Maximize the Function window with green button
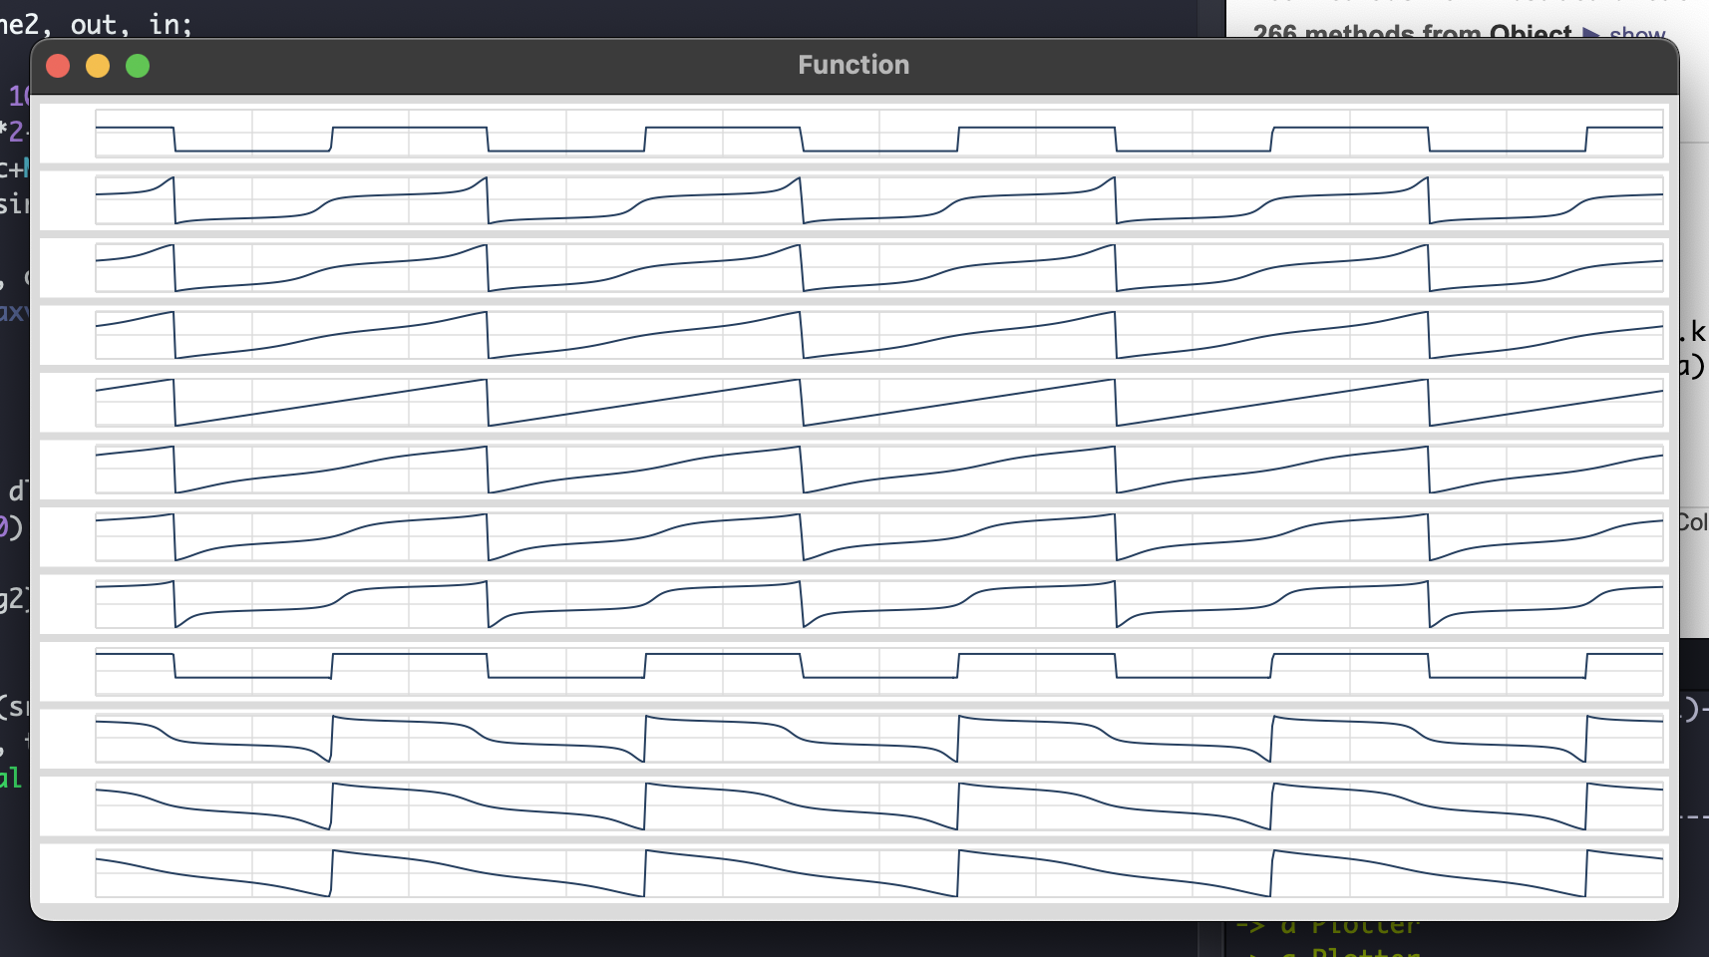This screenshot has width=1709, height=957. (138, 66)
